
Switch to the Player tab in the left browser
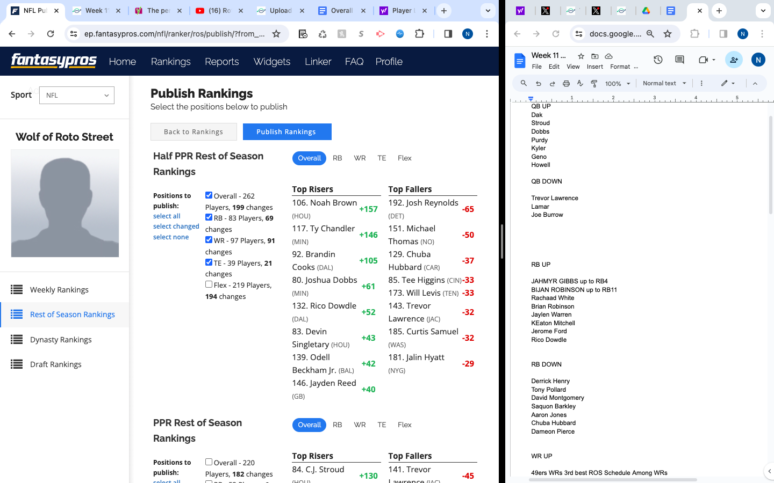[x=403, y=11]
